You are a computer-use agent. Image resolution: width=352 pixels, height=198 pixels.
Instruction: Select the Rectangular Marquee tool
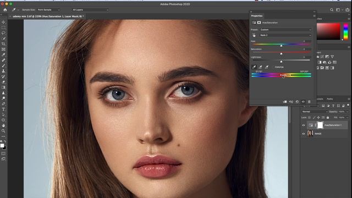(3, 28)
